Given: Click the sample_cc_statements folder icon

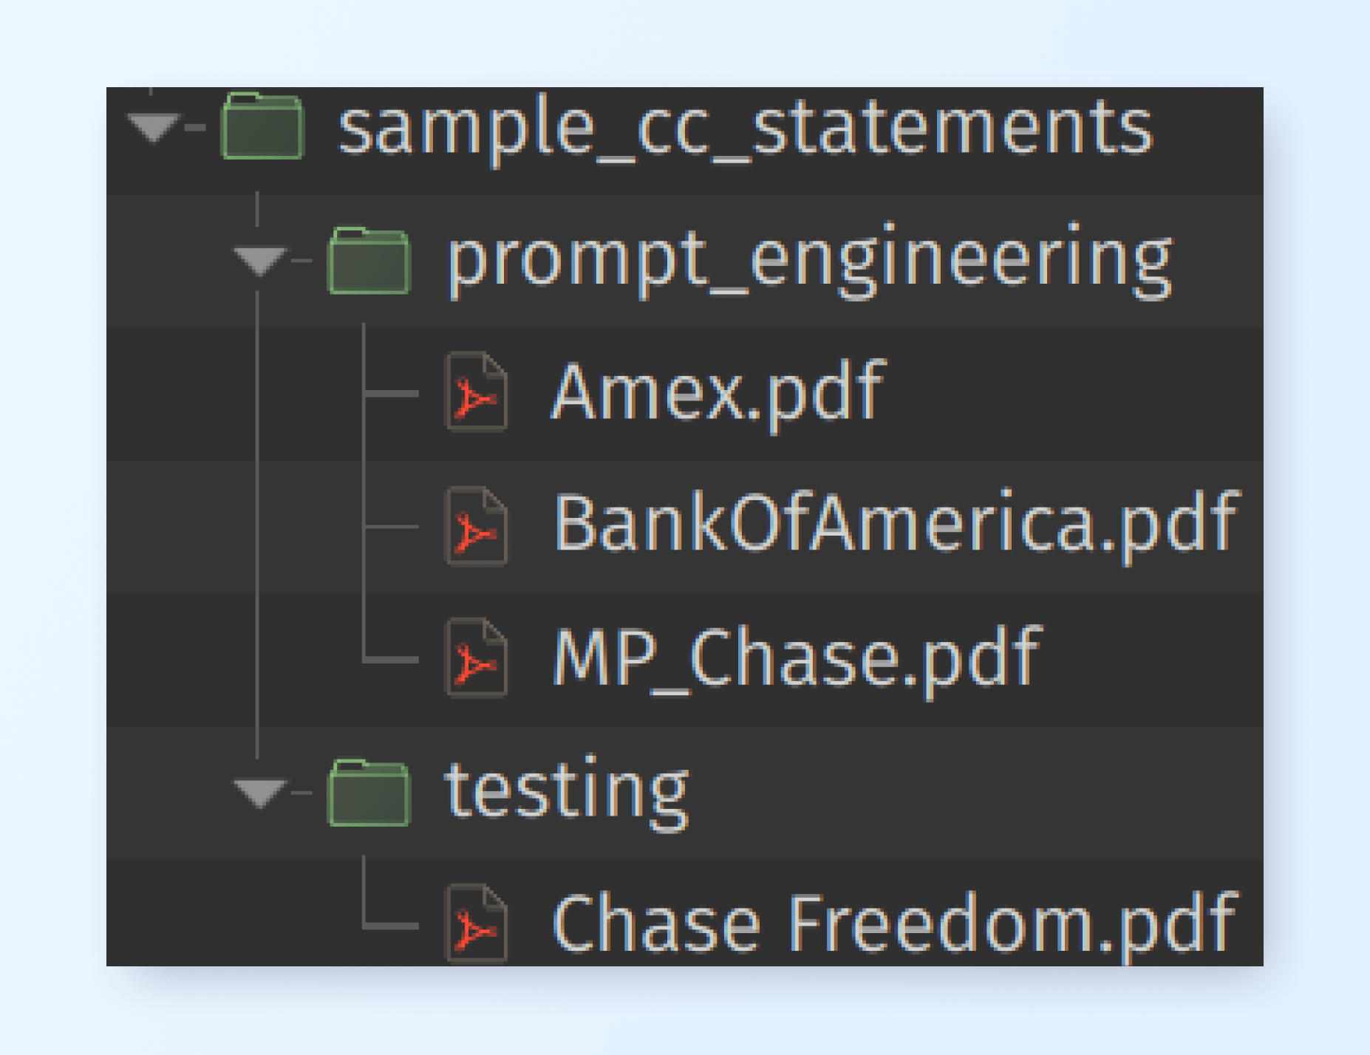Looking at the screenshot, I should point(263,126).
